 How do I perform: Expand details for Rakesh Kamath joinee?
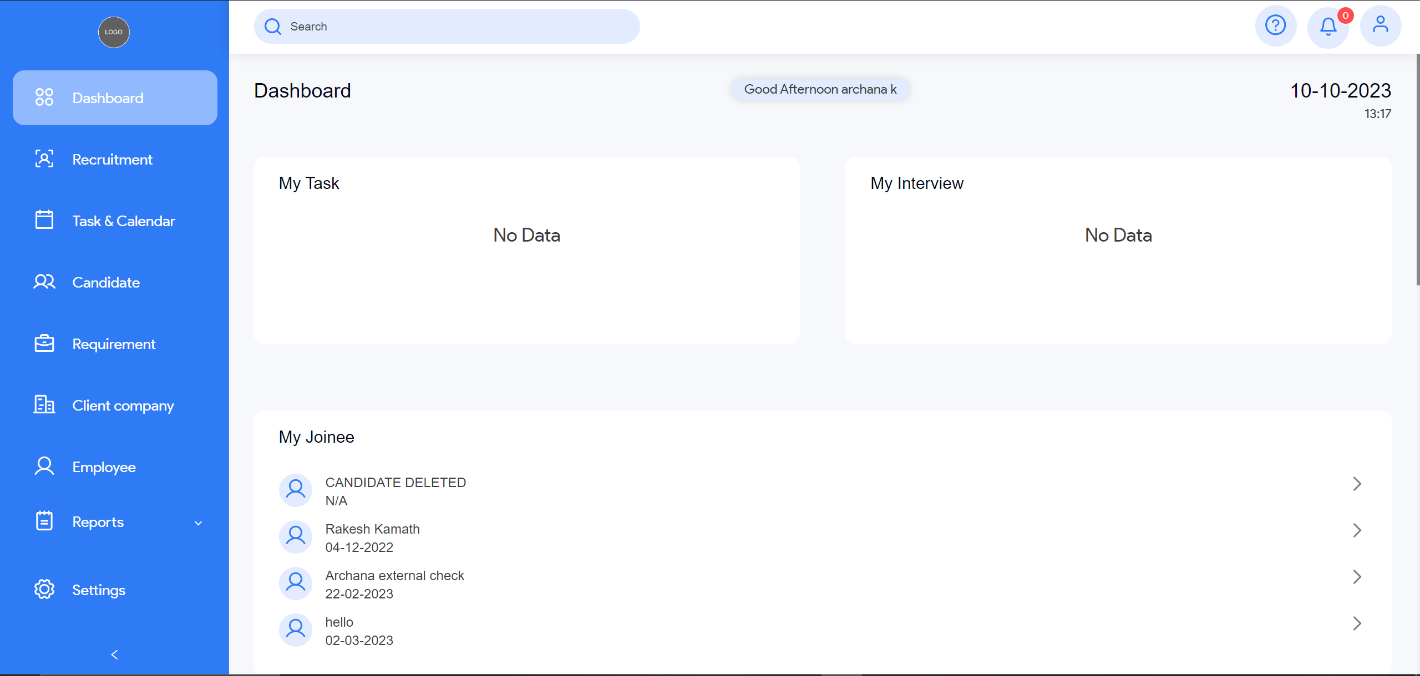[x=1357, y=530]
